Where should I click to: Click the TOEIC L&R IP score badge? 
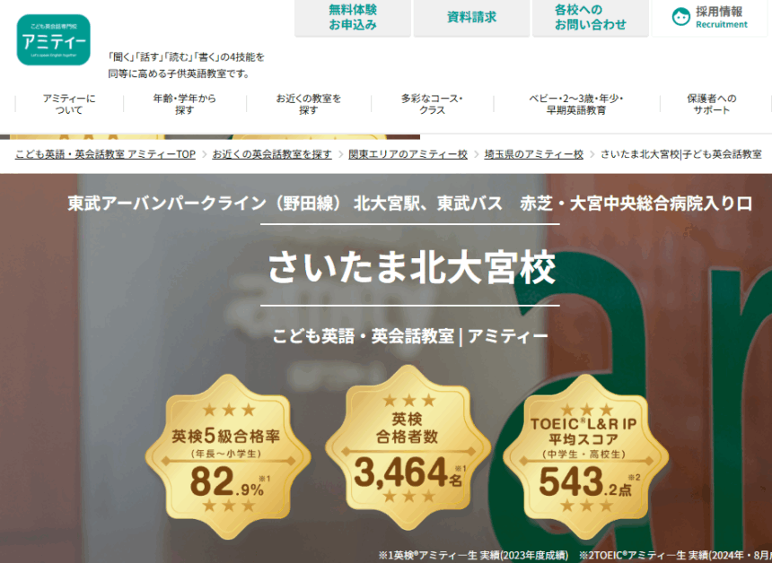point(585,457)
